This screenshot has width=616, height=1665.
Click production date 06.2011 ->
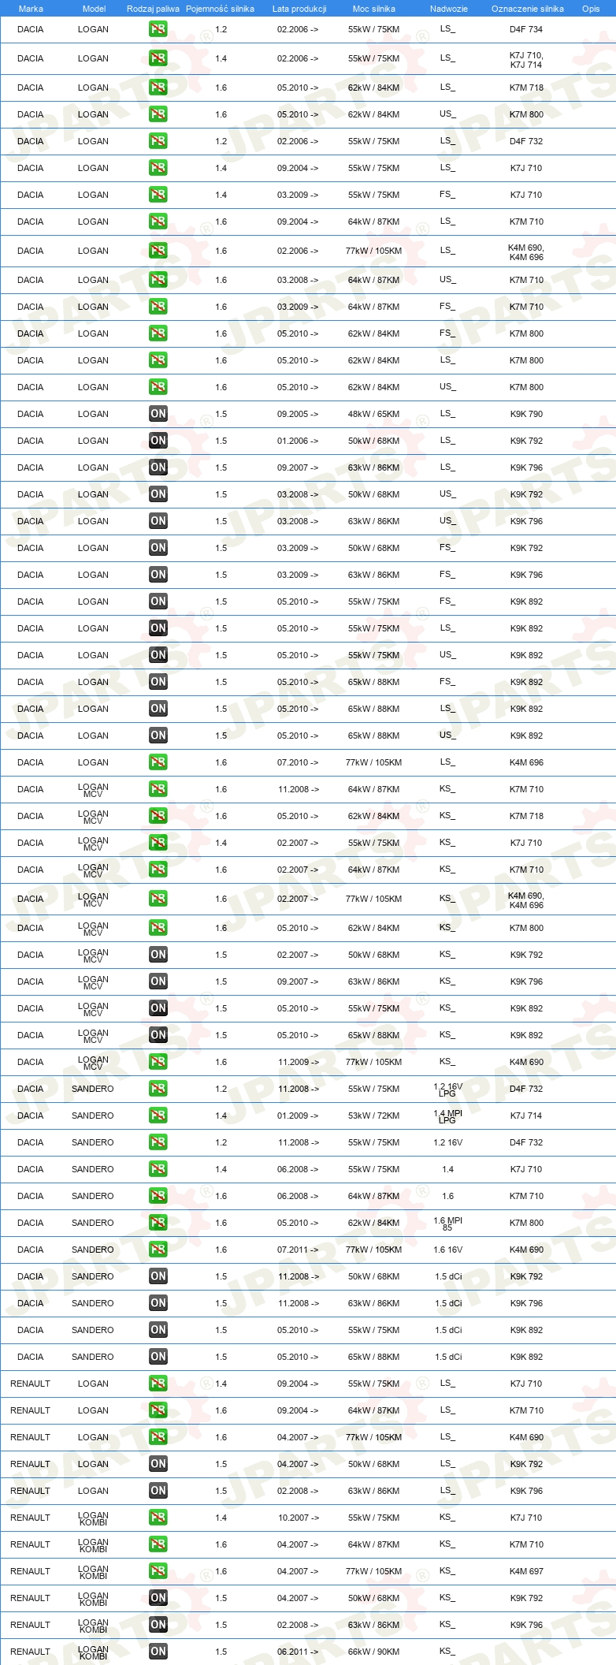(x=298, y=1652)
